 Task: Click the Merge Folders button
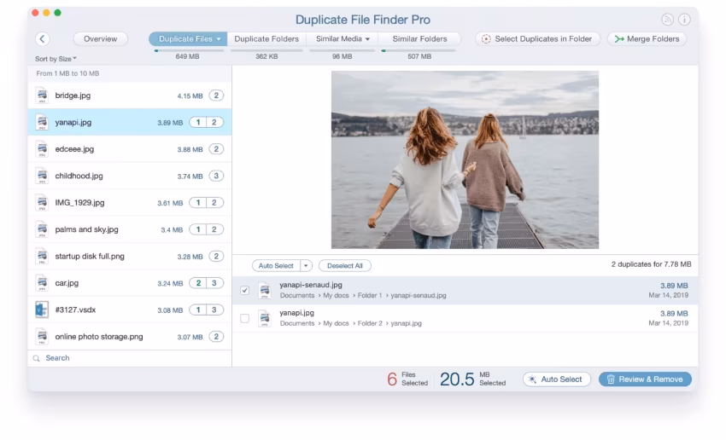click(647, 39)
